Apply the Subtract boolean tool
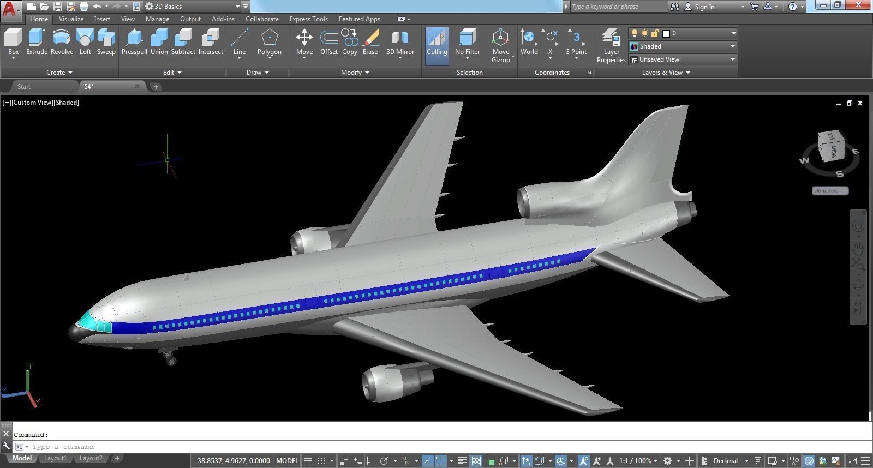The width and height of the screenshot is (873, 468). click(x=183, y=43)
